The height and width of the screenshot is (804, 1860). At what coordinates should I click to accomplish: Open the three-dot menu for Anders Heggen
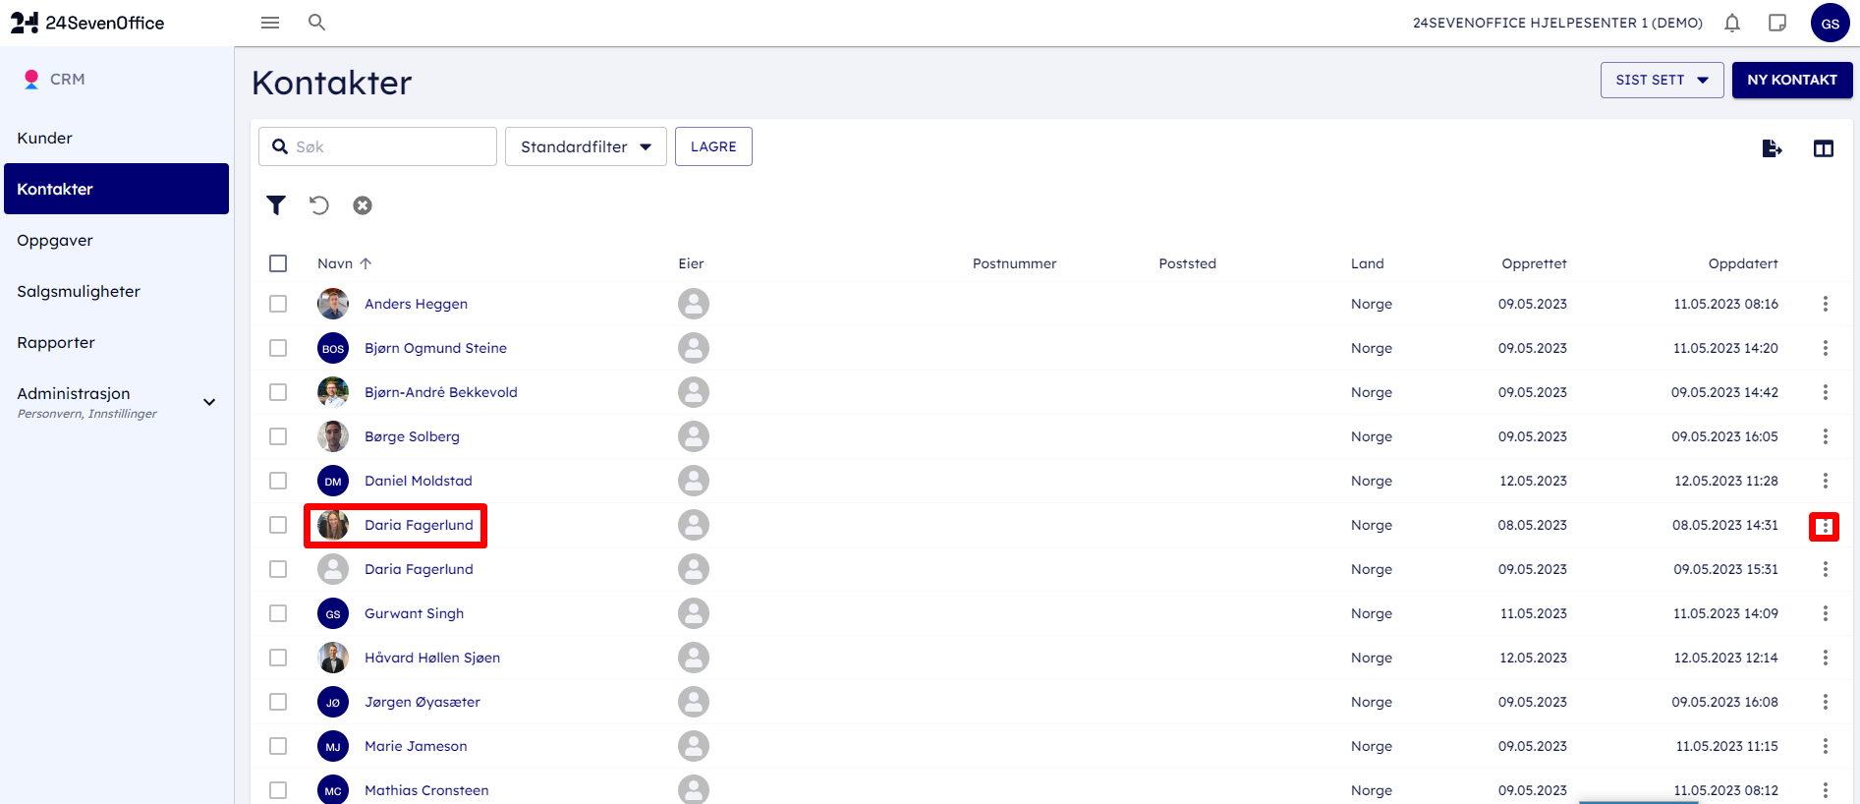[1825, 304]
